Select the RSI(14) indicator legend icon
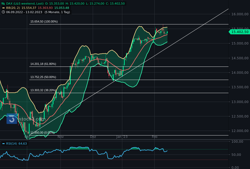 pyautogui.click(x=3, y=143)
